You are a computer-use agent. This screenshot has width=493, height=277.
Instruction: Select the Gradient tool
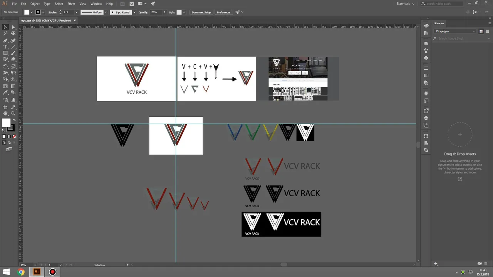point(13,86)
